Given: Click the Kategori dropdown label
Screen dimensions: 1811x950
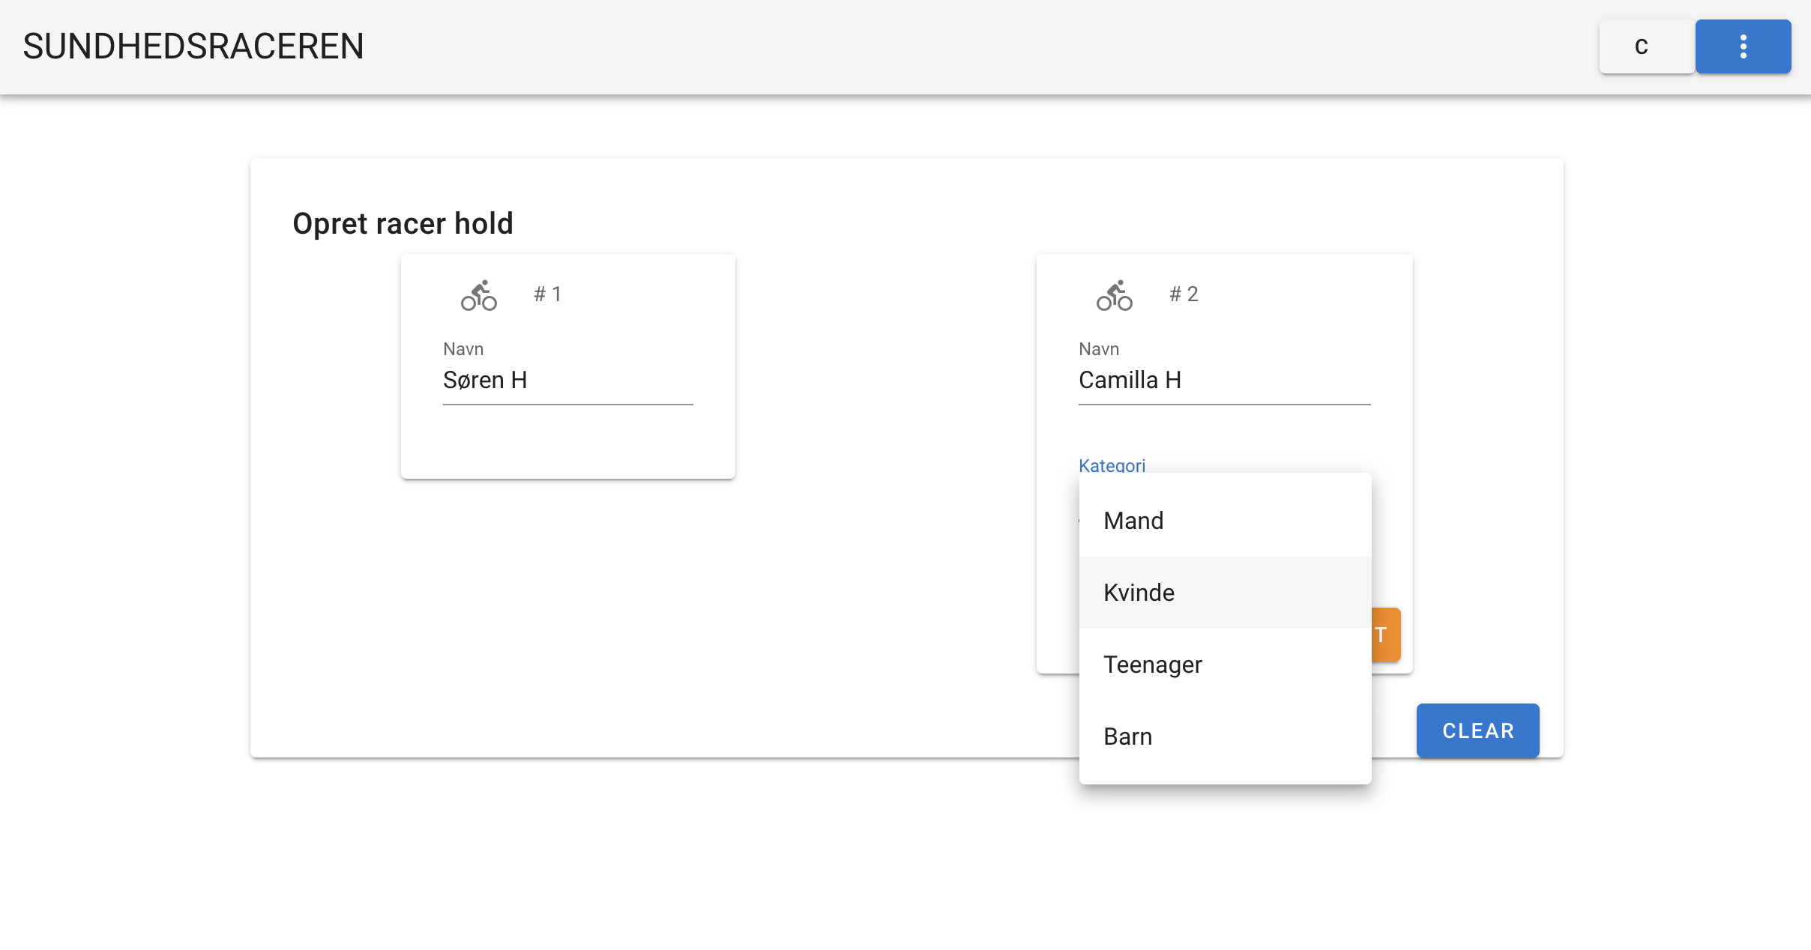Looking at the screenshot, I should [x=1112, y=465].
